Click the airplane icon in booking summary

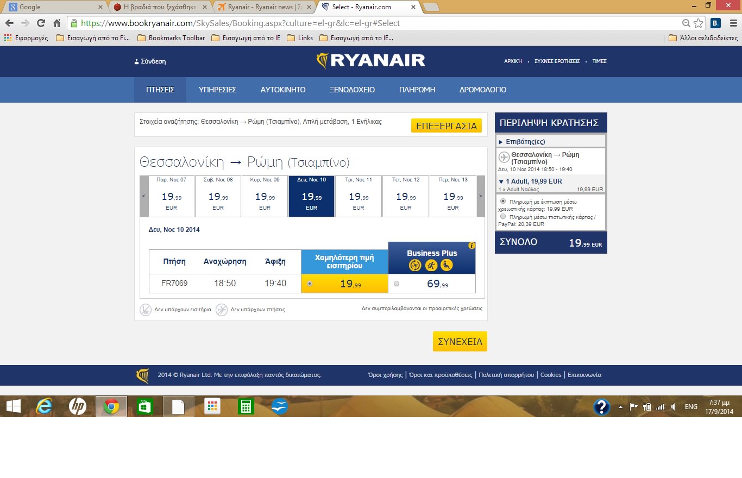504,158
